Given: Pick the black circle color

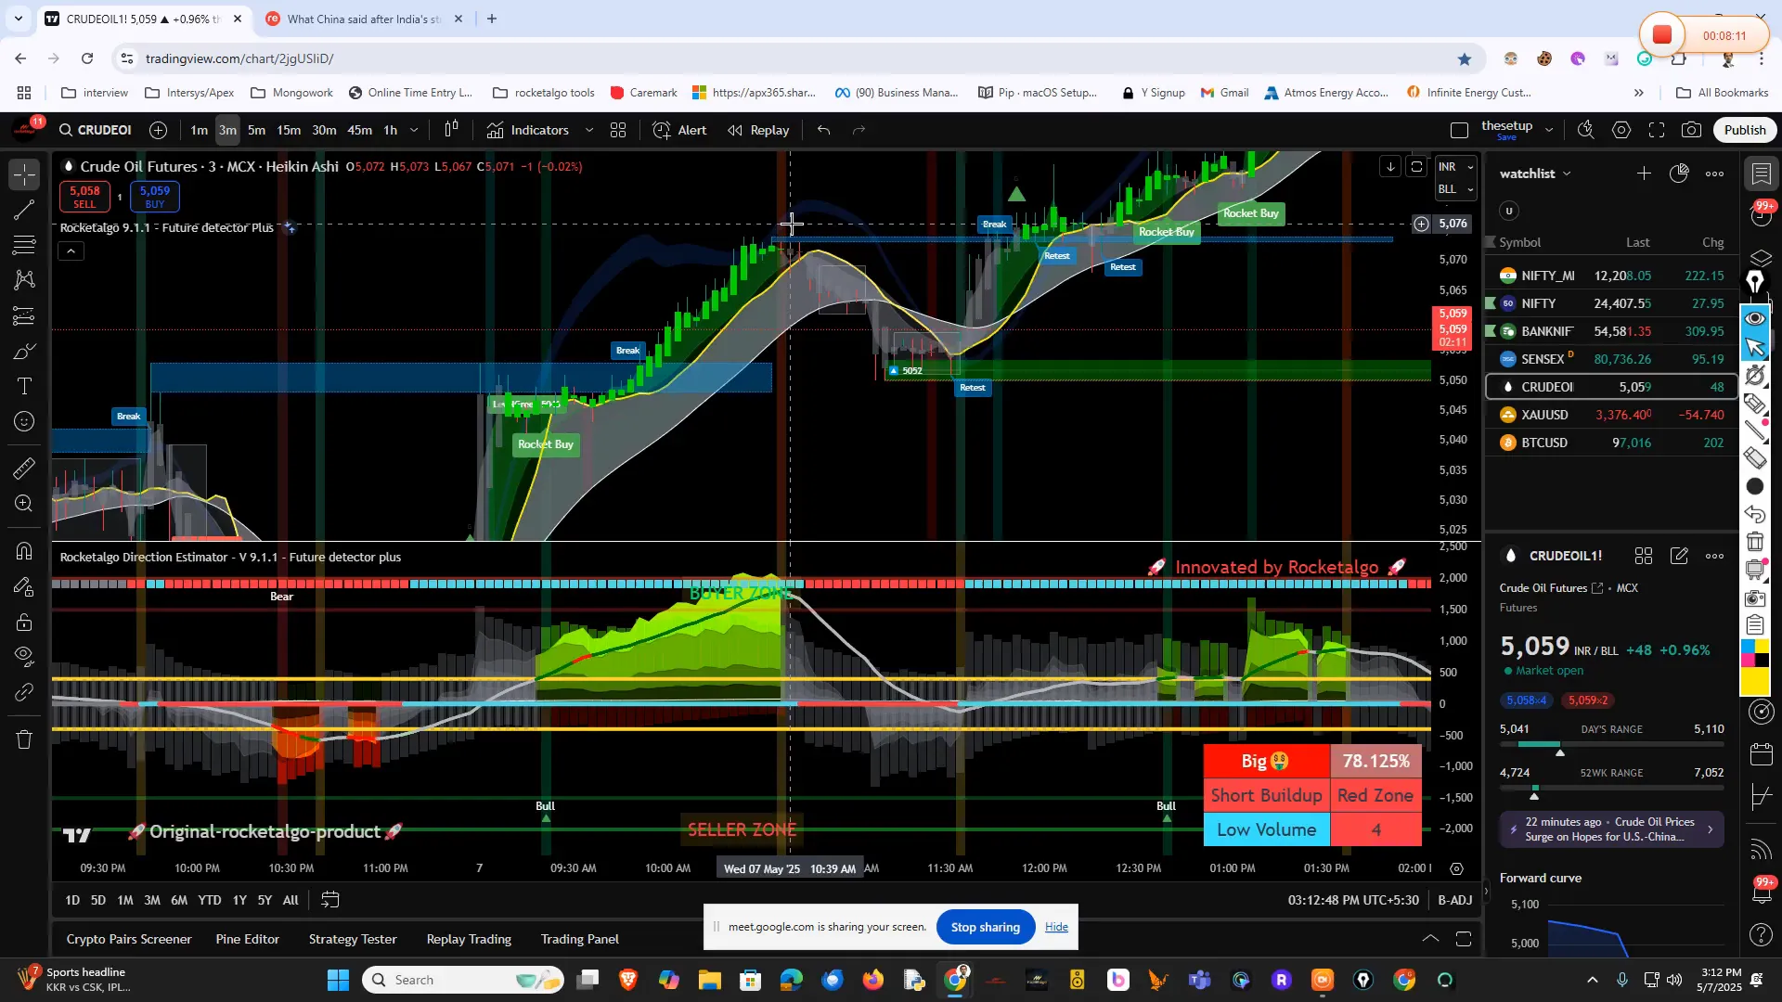Looking at the screenshot, I should point(1754,486).
